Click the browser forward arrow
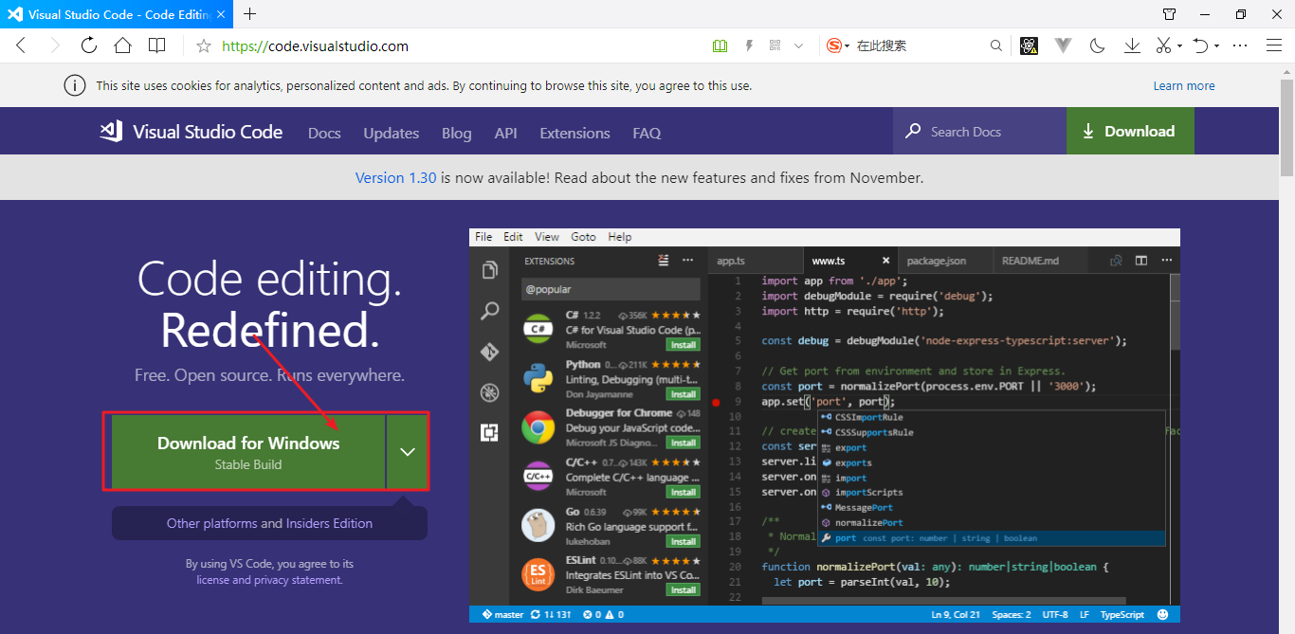The height and width of the screenshot is (634, 1295). tap(55, 45)
